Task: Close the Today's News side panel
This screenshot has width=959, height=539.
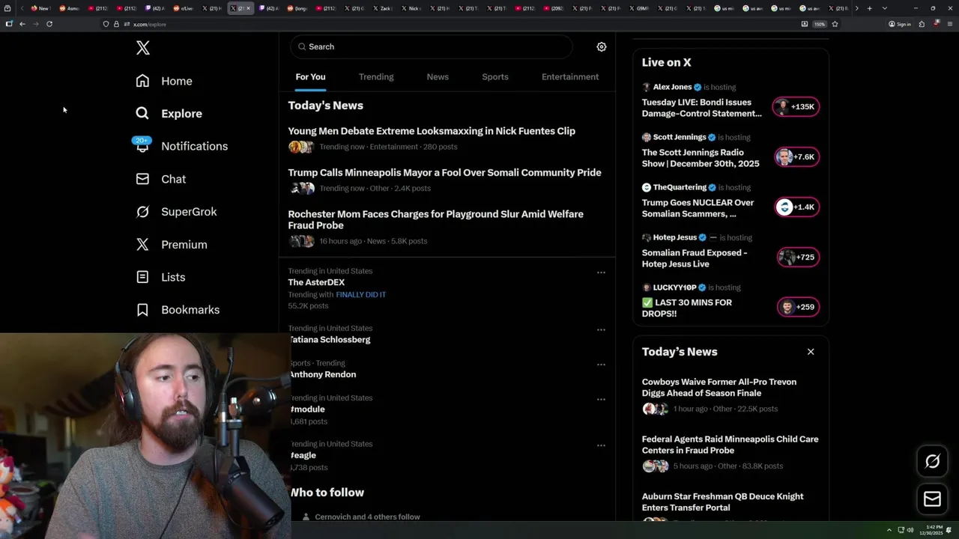Action: click(811, 352)
